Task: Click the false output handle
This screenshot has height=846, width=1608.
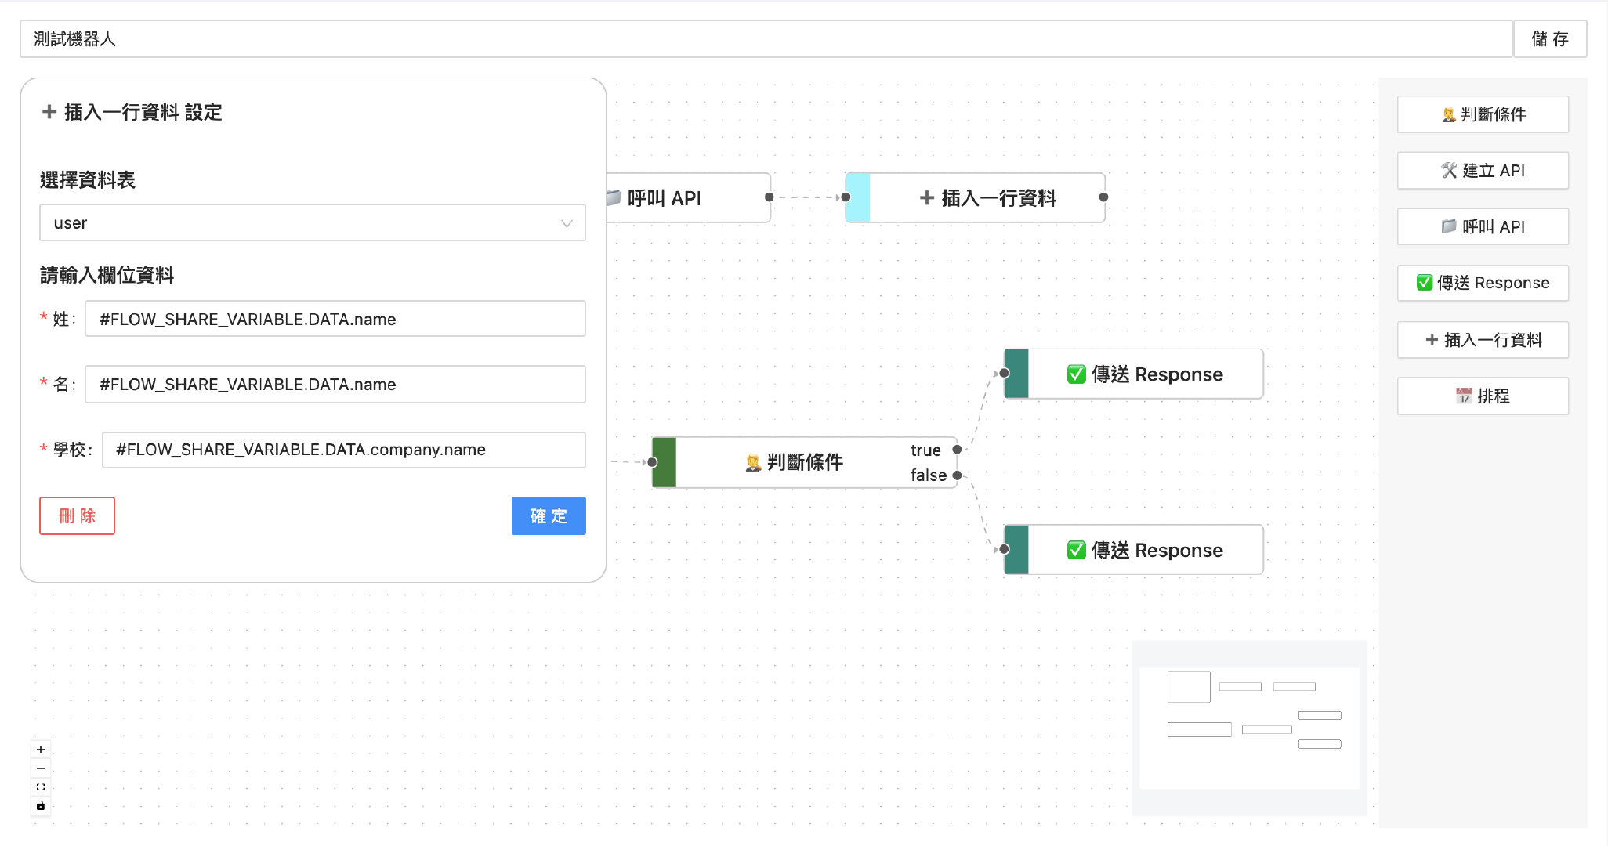Action: tap(957, 475)
